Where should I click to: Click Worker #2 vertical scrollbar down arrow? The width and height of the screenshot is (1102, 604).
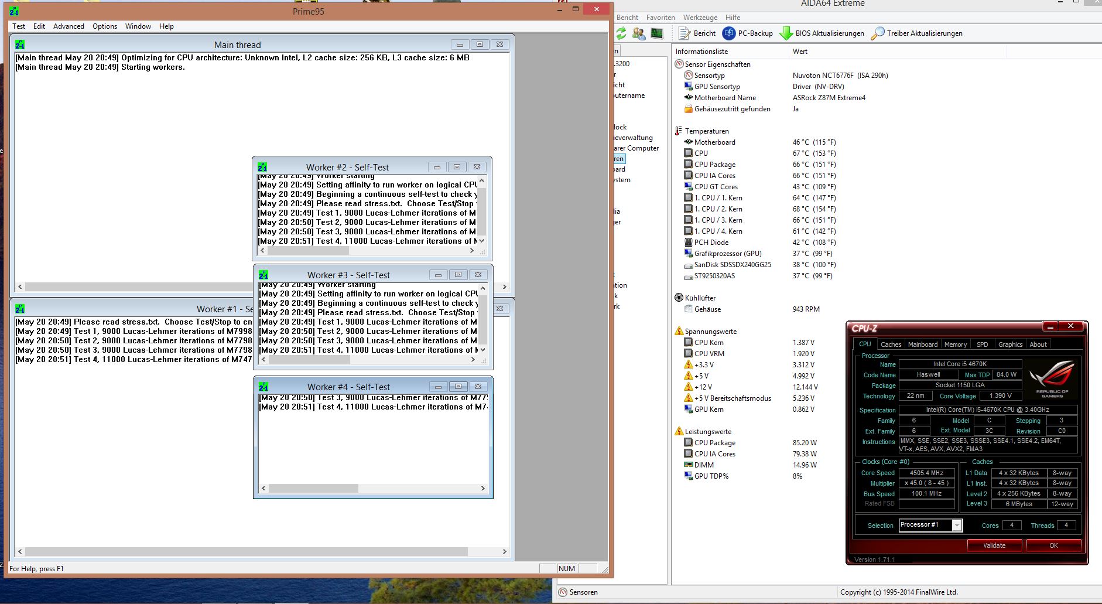click(482, 241)
